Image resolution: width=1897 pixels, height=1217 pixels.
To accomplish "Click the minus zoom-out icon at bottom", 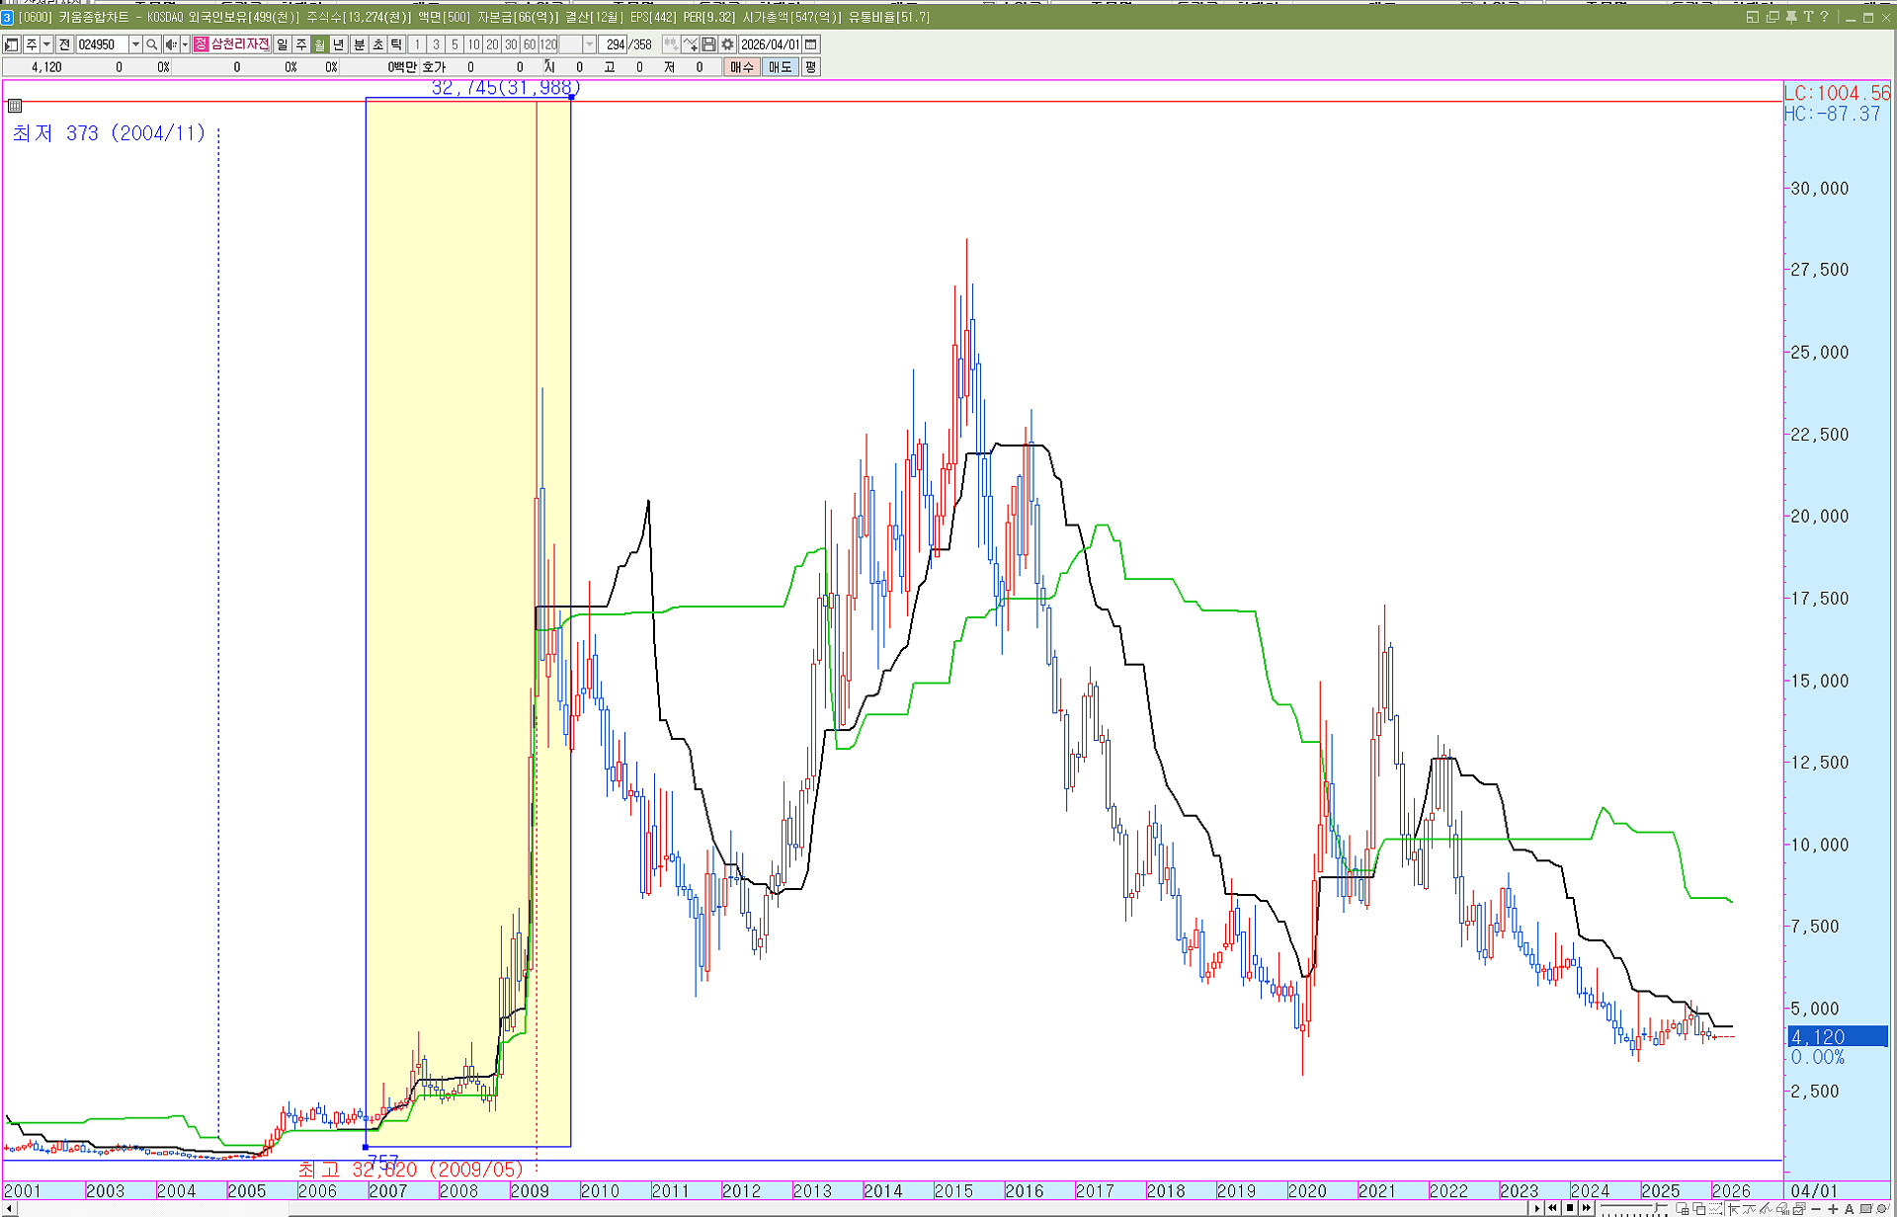I will (1817, 1209).
